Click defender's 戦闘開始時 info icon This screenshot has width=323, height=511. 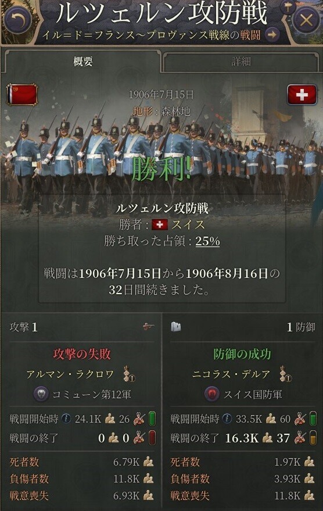(x=227, y=418)
